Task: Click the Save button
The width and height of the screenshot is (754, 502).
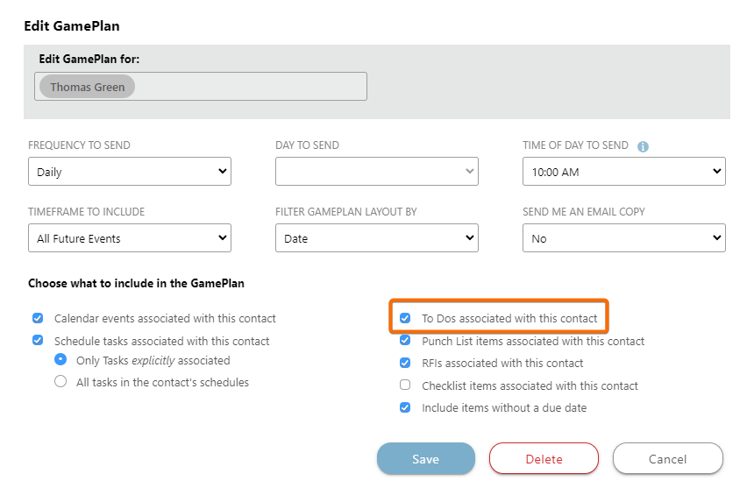Action: pos(426,458)
